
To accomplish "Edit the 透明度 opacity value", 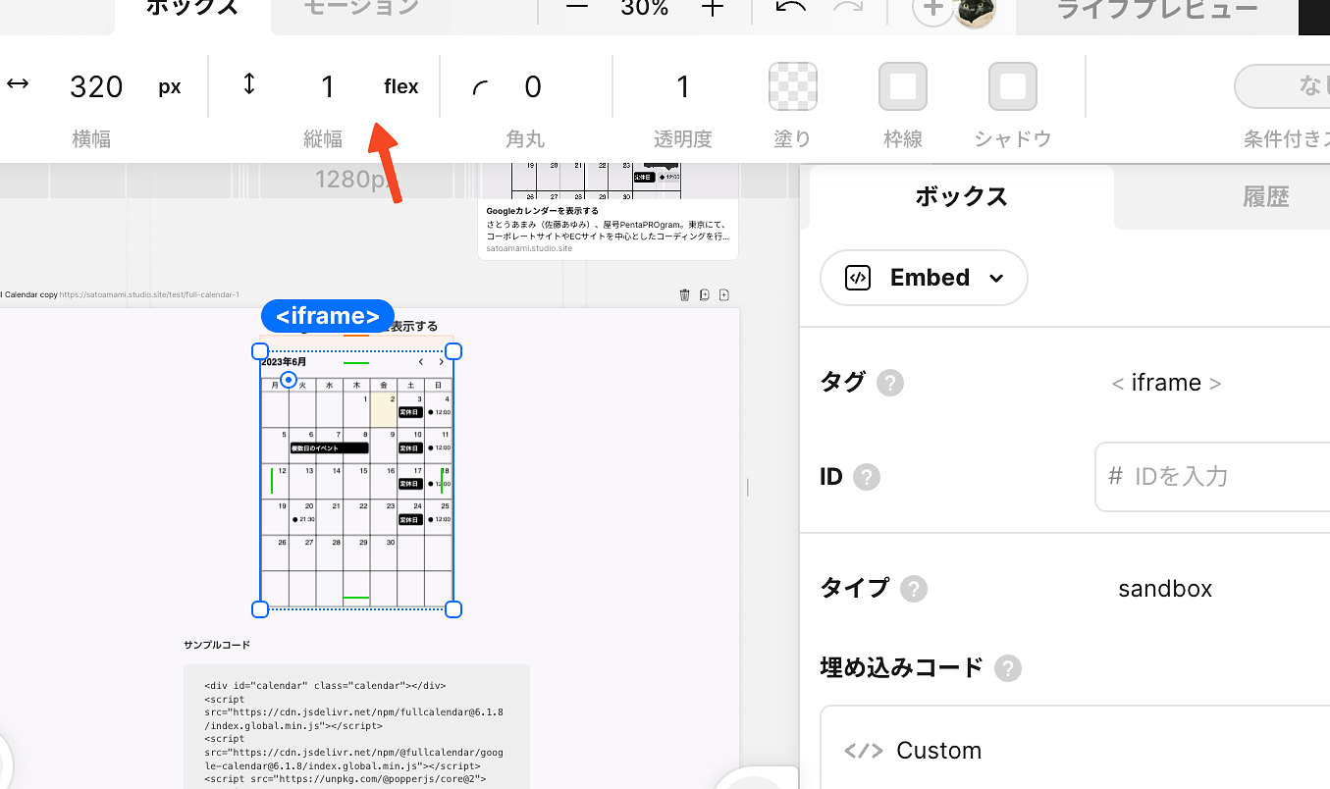I will (683, 87).
